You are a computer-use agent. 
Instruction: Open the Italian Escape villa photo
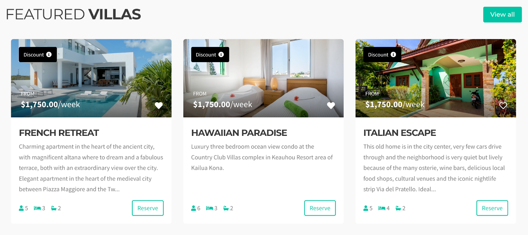point(436,78)
